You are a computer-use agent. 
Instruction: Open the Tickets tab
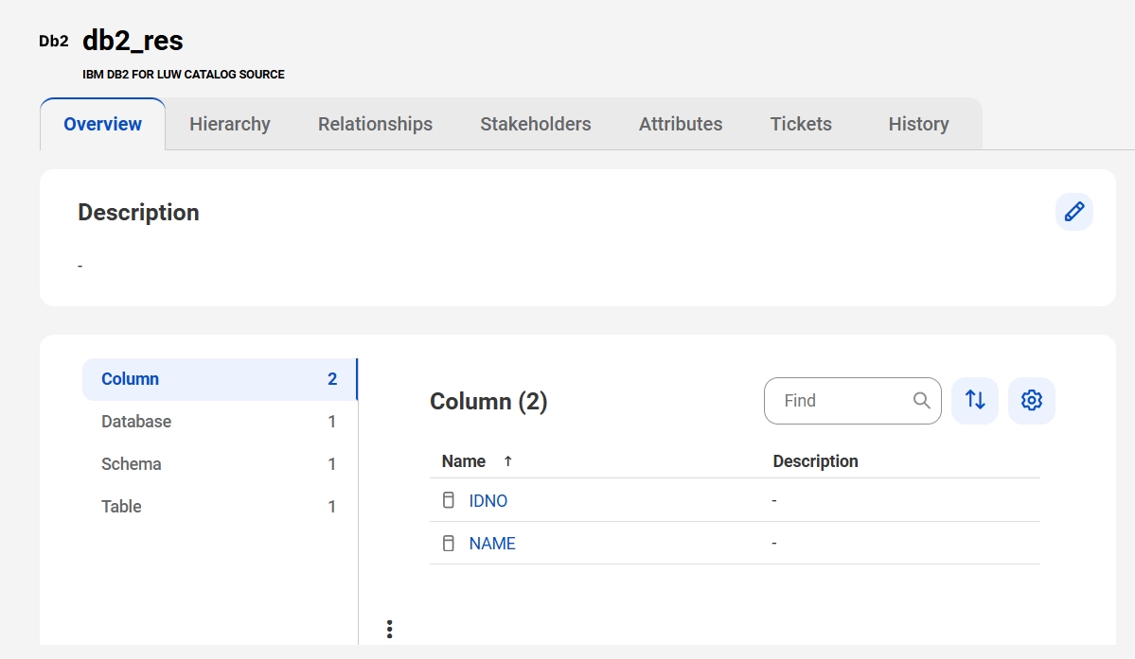(801, 124)
